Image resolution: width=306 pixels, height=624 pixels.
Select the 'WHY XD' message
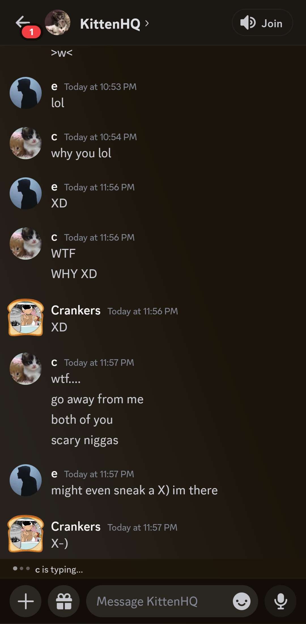click(x=74, y=274)
